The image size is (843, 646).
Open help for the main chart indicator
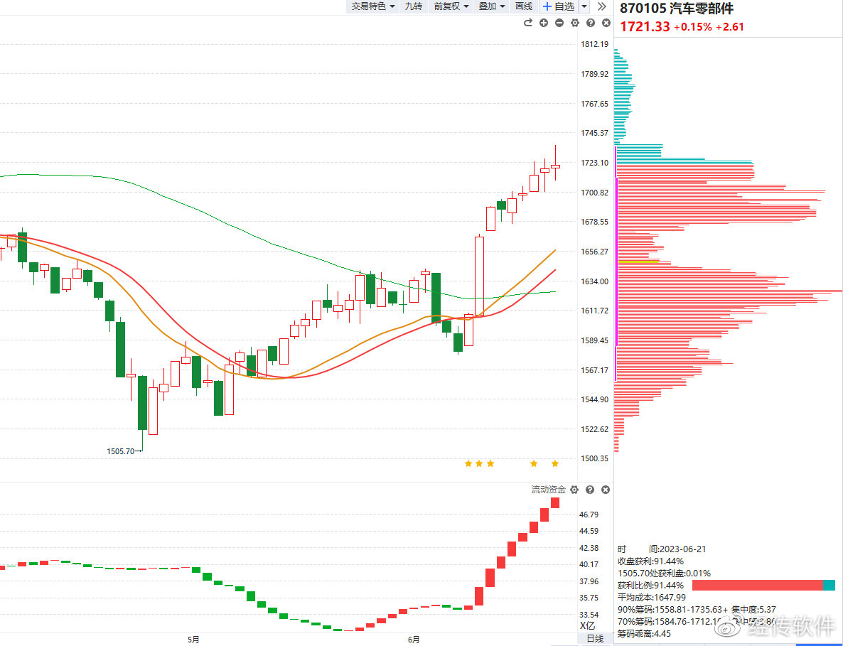(x=591, y=23)
